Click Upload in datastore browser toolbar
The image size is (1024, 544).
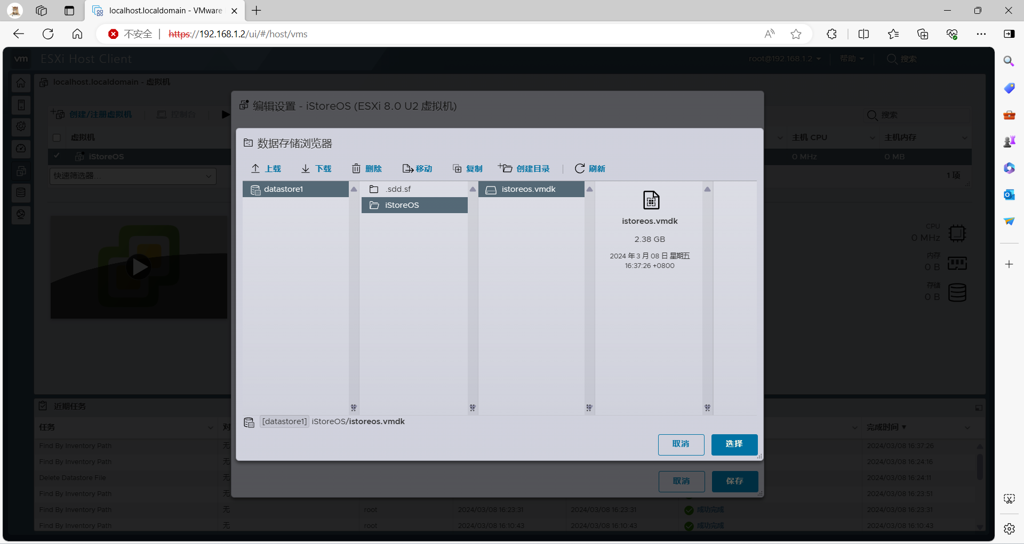point(266,168)
